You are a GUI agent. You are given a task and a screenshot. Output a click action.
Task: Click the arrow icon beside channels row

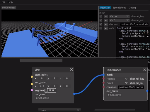[106, 24]
